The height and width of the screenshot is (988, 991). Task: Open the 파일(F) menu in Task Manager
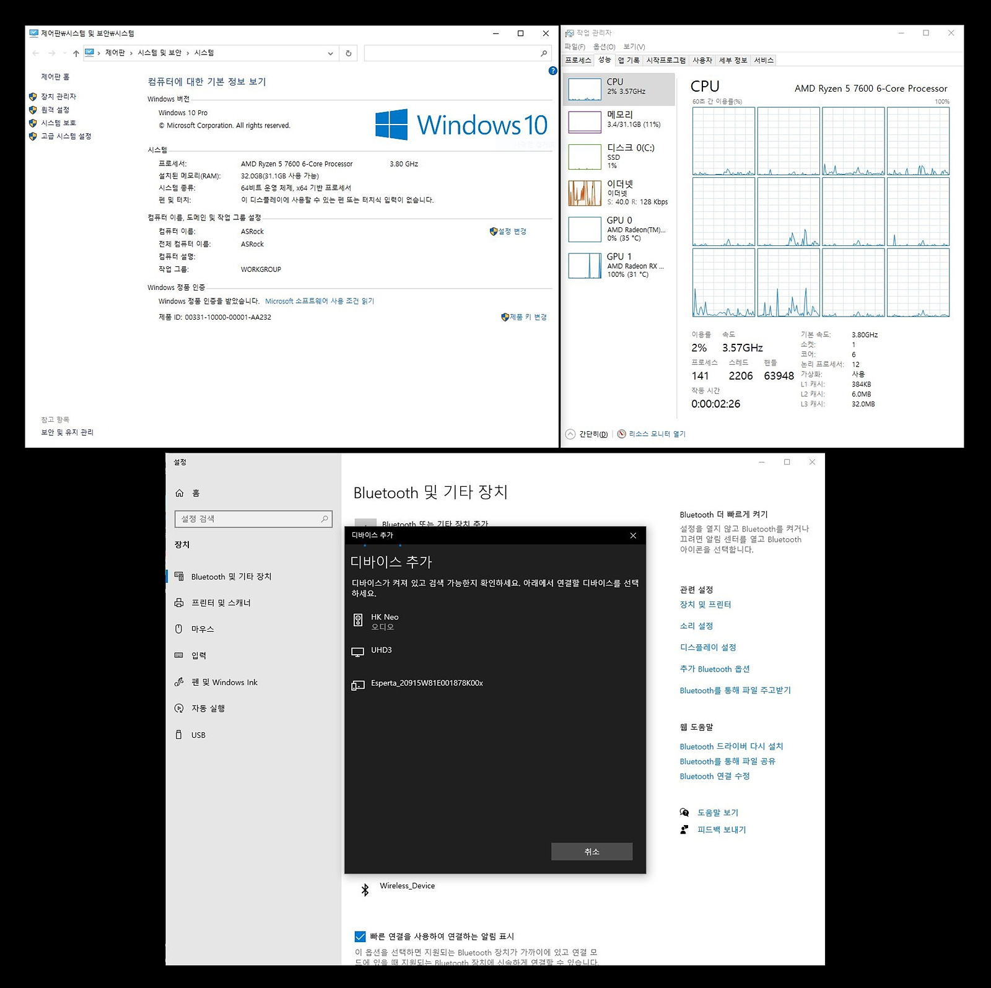(x=574, y=46)
